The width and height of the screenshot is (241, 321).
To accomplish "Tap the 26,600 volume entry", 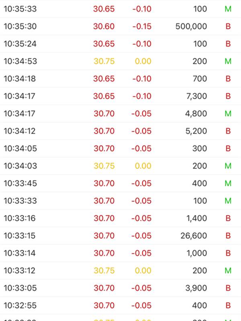I will pos(194,236).
